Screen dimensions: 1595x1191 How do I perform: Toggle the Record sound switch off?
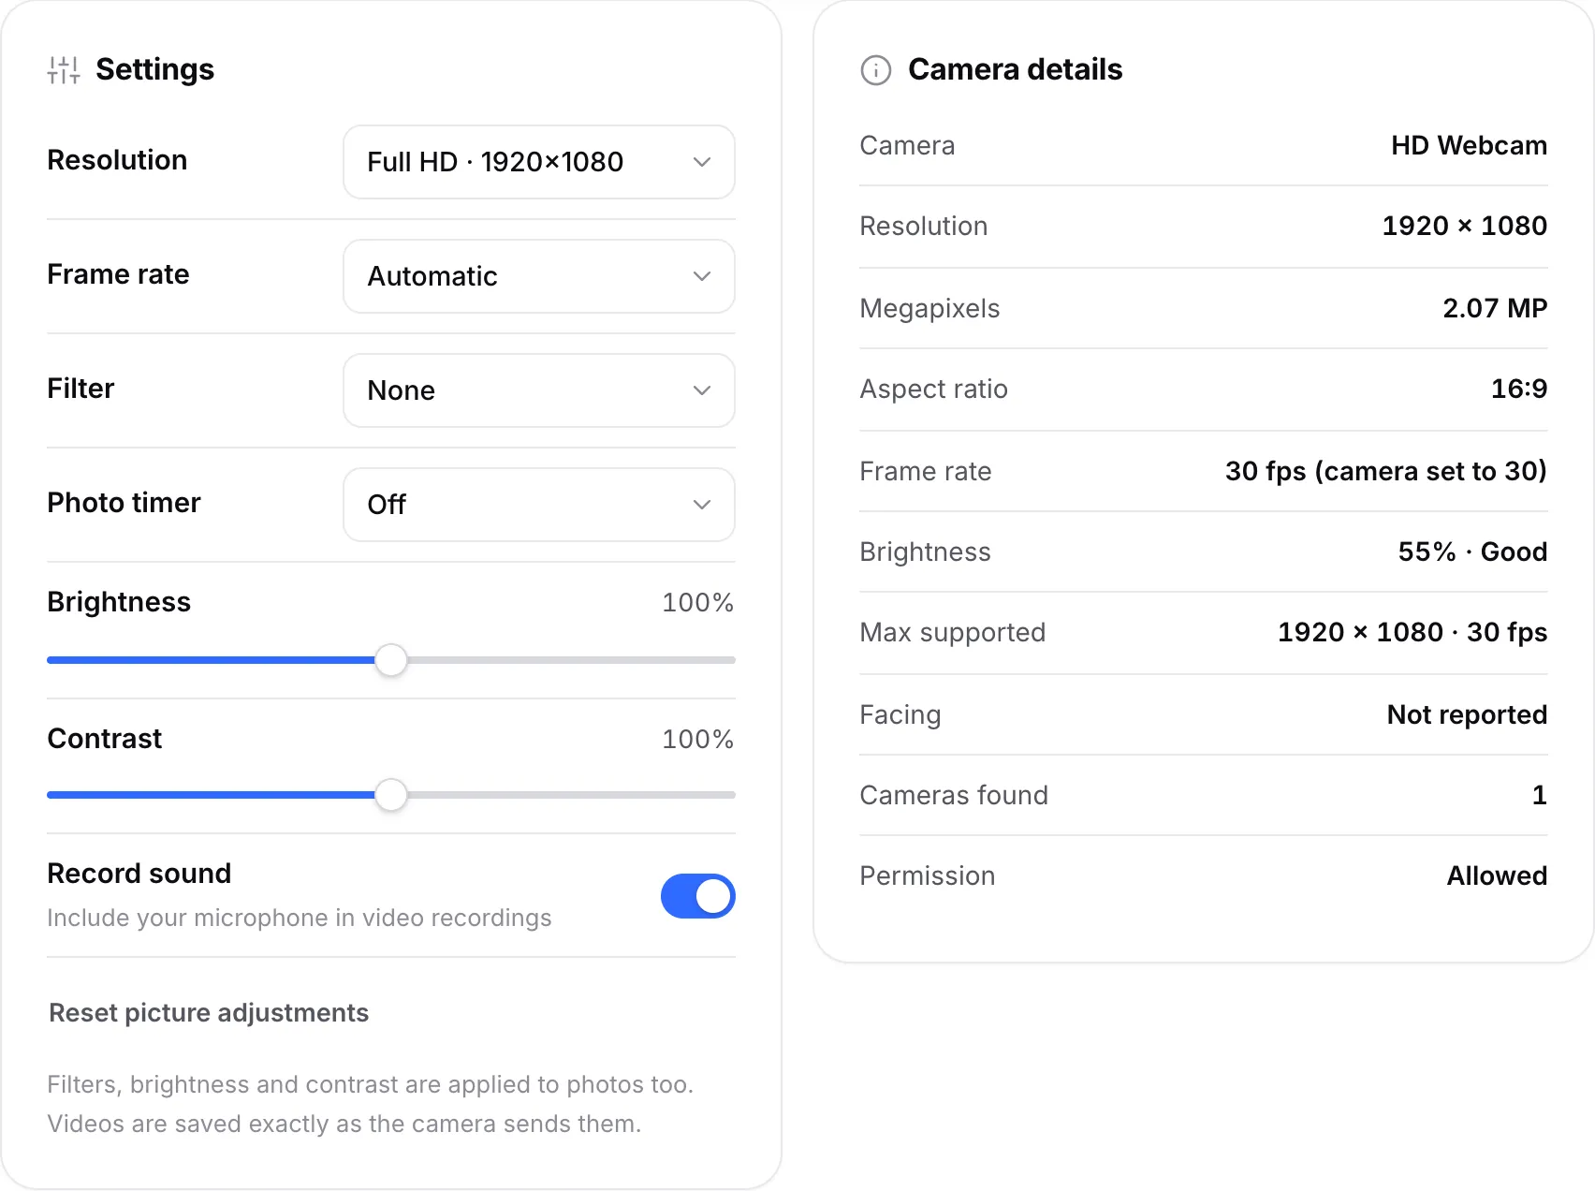(x=698, y=896)
